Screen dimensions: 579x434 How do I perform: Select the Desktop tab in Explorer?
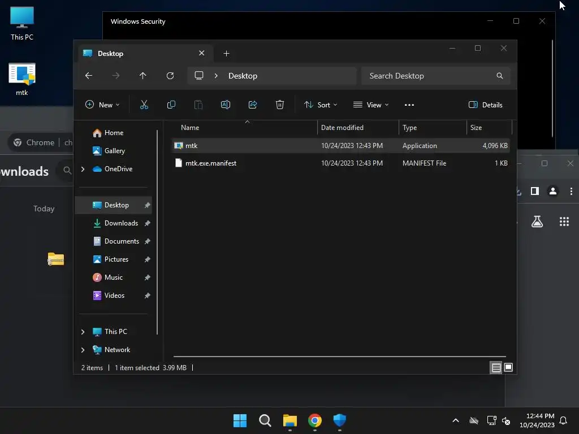coord(144,54)
